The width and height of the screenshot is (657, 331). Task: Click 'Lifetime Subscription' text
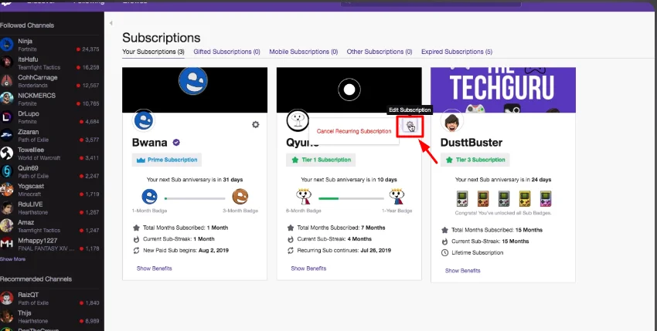pyautogui.click(x=477, y=253)
